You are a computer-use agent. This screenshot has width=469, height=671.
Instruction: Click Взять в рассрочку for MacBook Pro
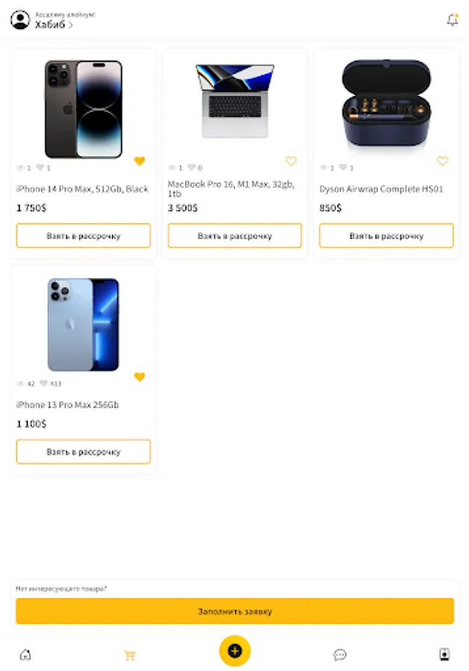point(235,236)
